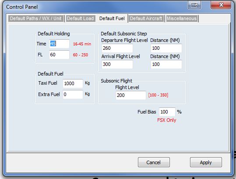The height and width of the screenshot is (179, 236).
Task: Select the Fuel Bias percentage field
Action: pos(167,112)
